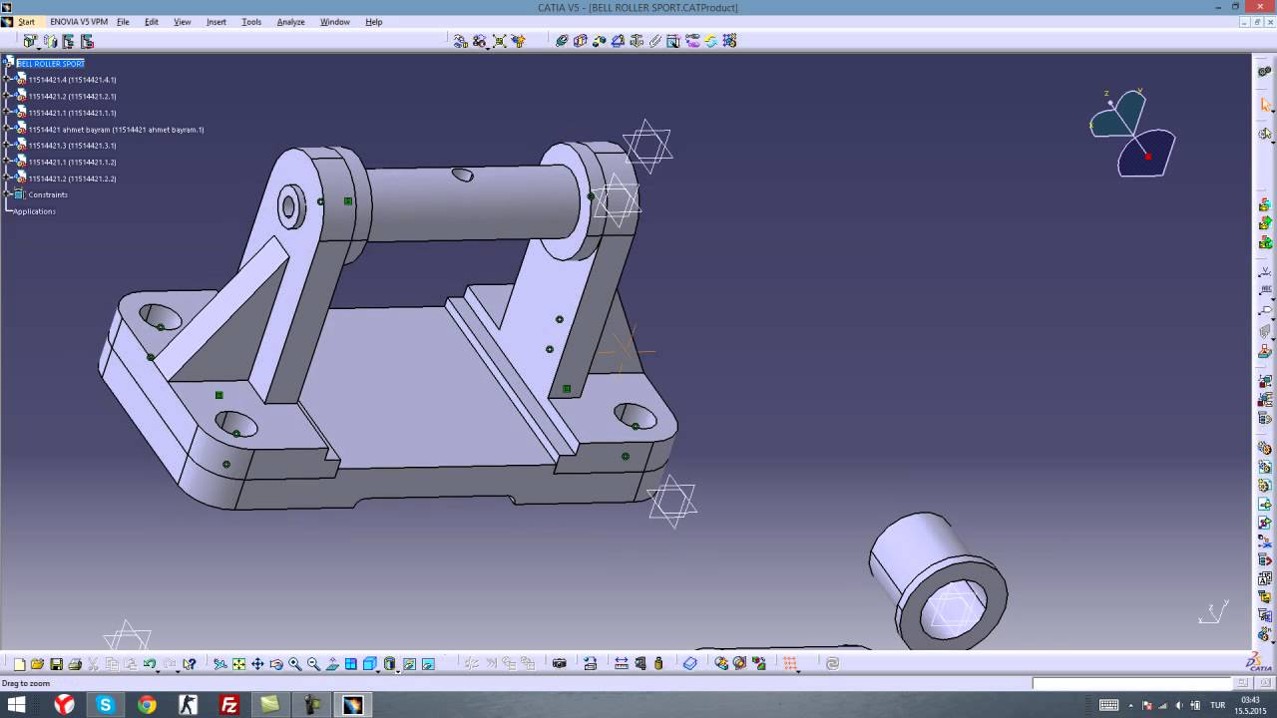This screenshot has width=1277, height=718.
Task: Select BELL ROLLER SPORT root tree item
Action: [50, 63]
